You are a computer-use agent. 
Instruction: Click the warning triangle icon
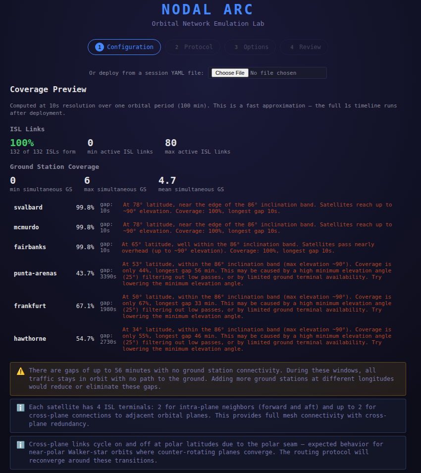20,371
